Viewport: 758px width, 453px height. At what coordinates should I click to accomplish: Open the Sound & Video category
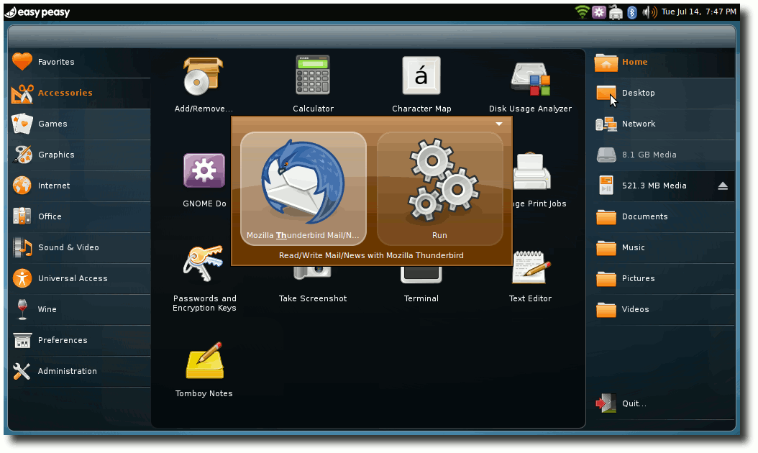80,247
